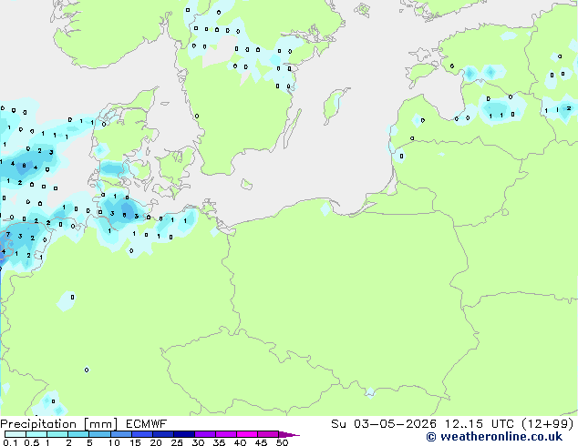Select legend swatch between 2 and 5
Viewport: 578px width, 446px height.
tap(78, 434)
